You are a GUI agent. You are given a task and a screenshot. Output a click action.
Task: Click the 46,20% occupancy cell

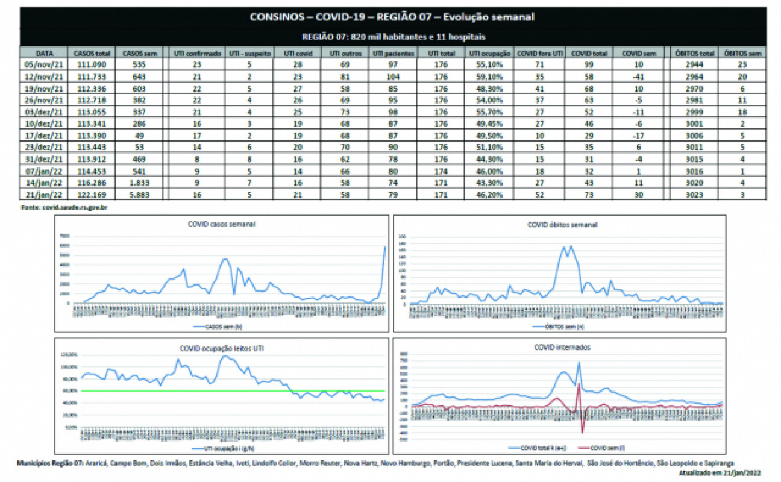point(489,195)
